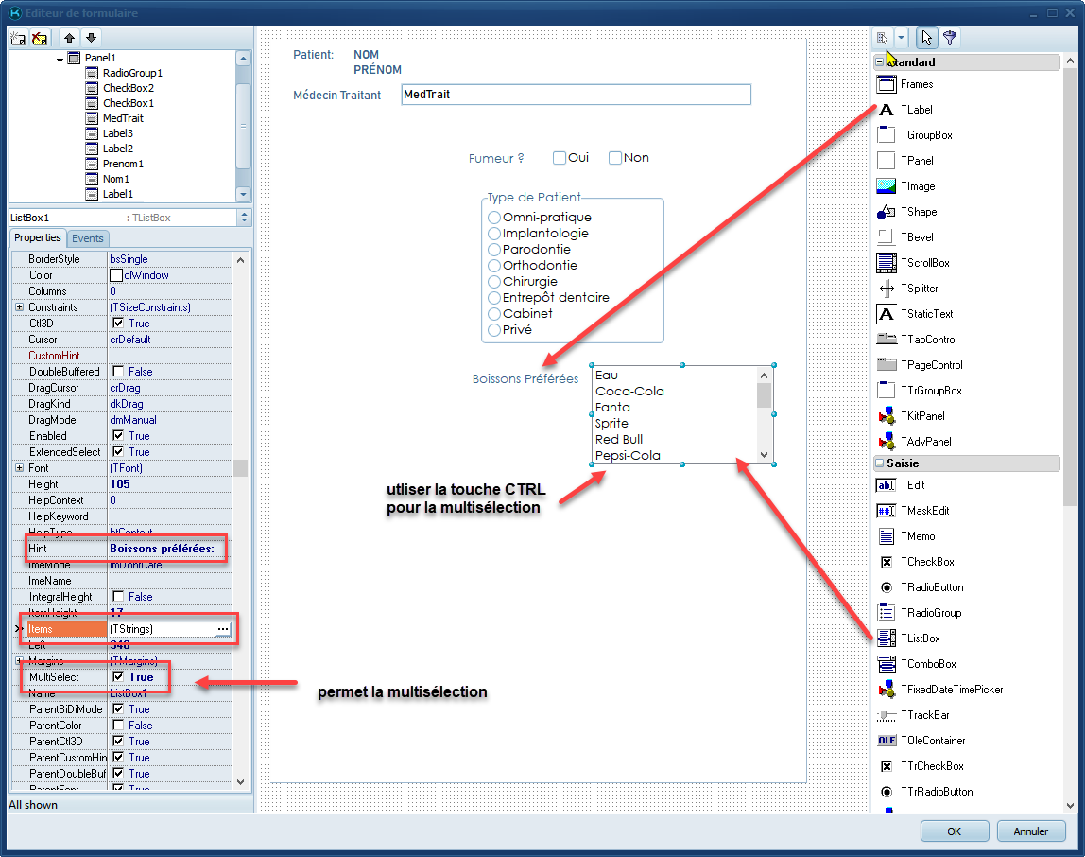Activate the arrow selection pointer tool
The image size is (1085, 857).
point(926,38)
